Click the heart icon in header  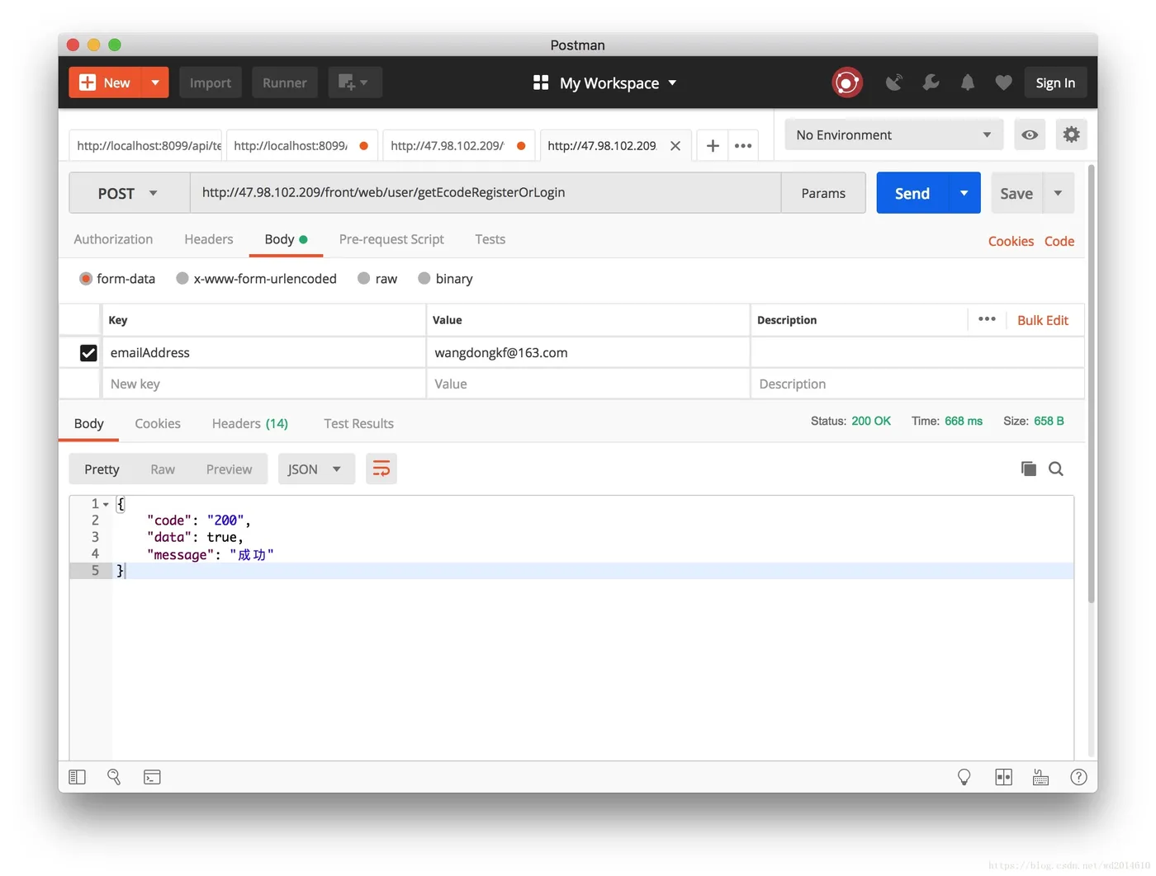[x=1003, y=82]
